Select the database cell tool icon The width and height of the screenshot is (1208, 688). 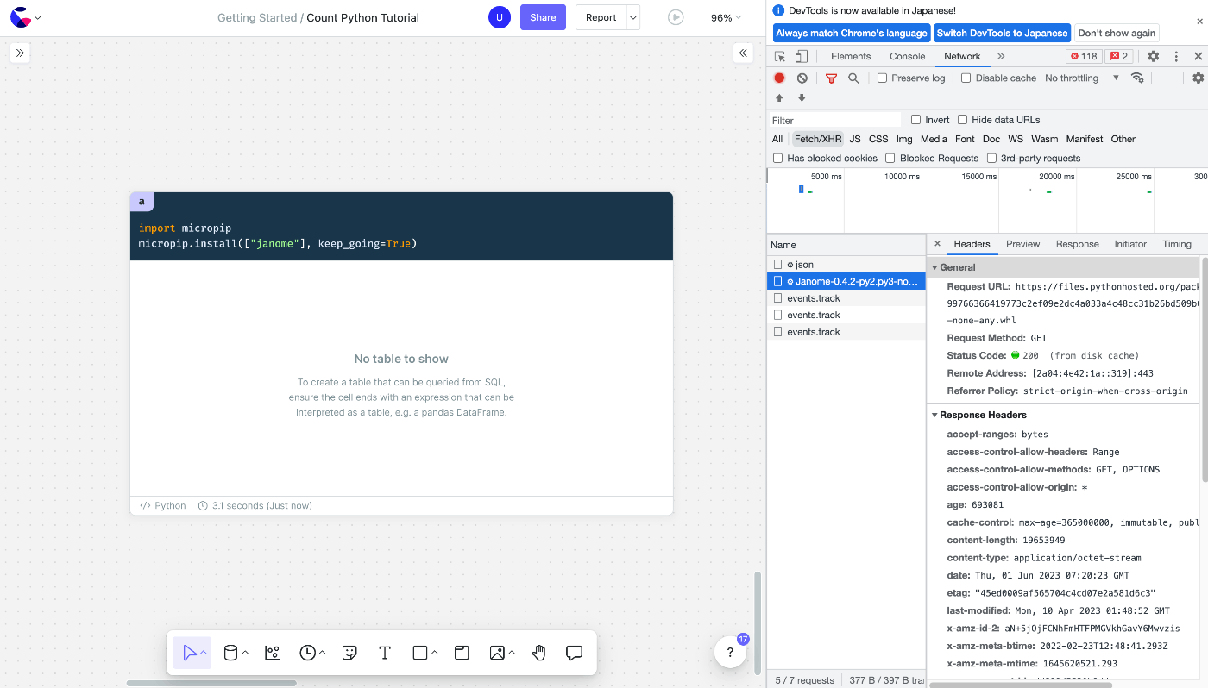pyautogui.click(x=230, y=653)
